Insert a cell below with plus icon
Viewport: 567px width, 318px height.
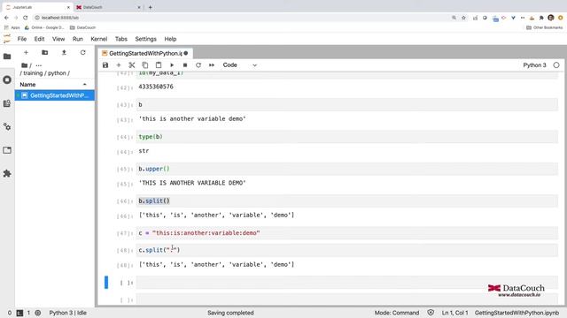[x=118, y=65]
